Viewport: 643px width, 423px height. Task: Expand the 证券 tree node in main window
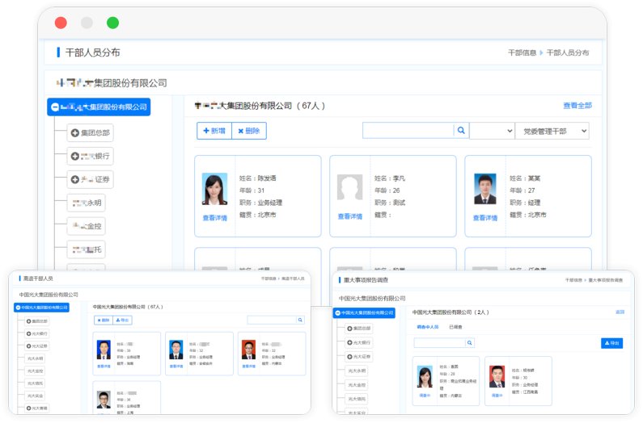pyautogui.click(x=74, y=180)
